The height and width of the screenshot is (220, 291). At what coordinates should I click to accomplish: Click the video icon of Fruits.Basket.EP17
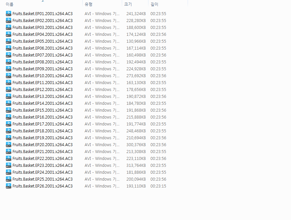9,124
